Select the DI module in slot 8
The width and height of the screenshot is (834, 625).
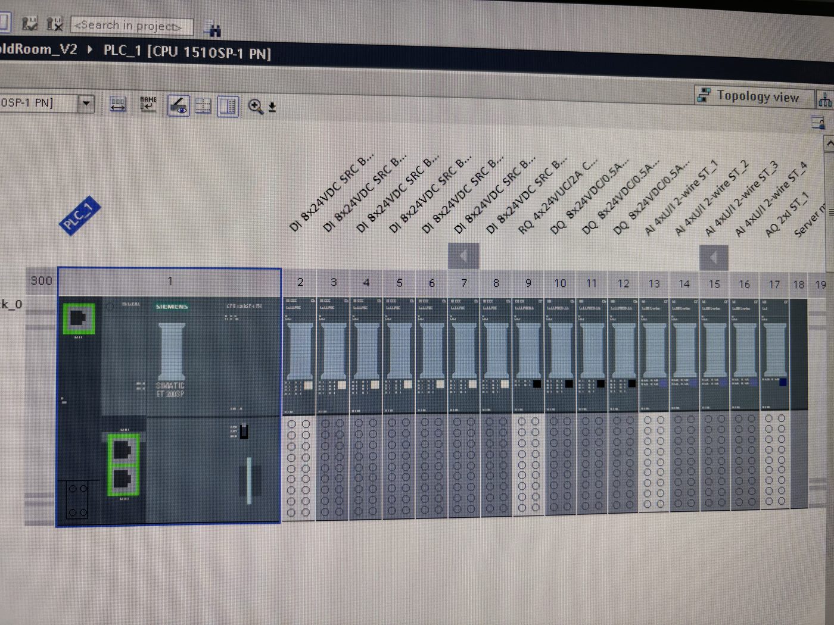pos(496,356)
